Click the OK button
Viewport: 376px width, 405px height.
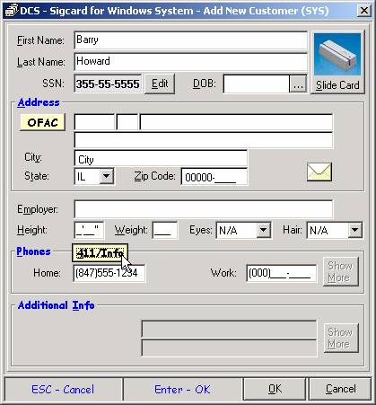pyautogui.click(x=275, y=389)
